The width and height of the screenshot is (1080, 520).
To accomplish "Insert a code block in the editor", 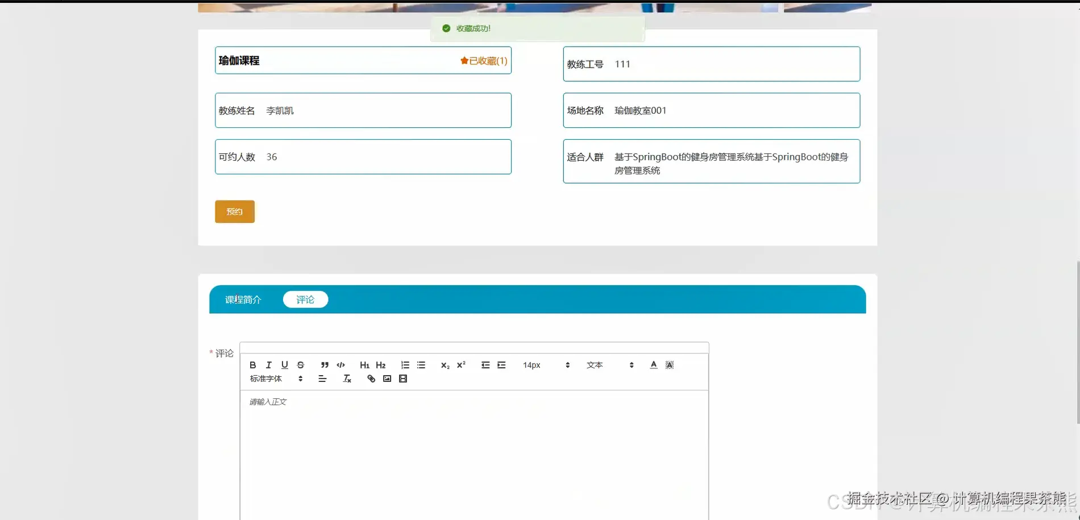I will tap(340, 365).
